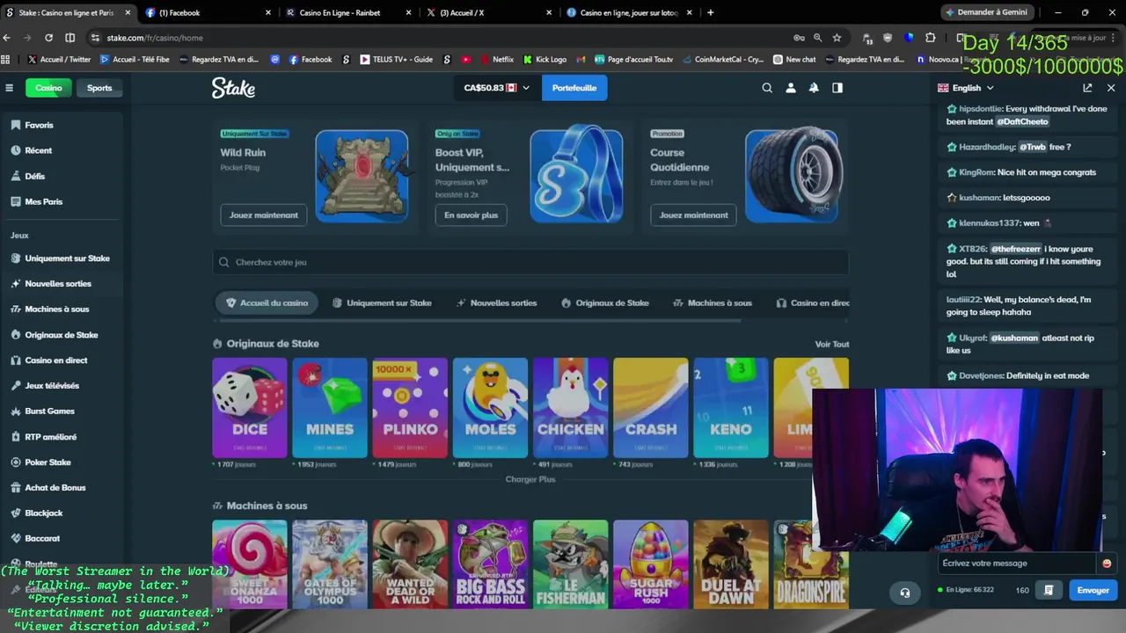Go back in browser history
The image size is (1126, 633).
(7, 38)
